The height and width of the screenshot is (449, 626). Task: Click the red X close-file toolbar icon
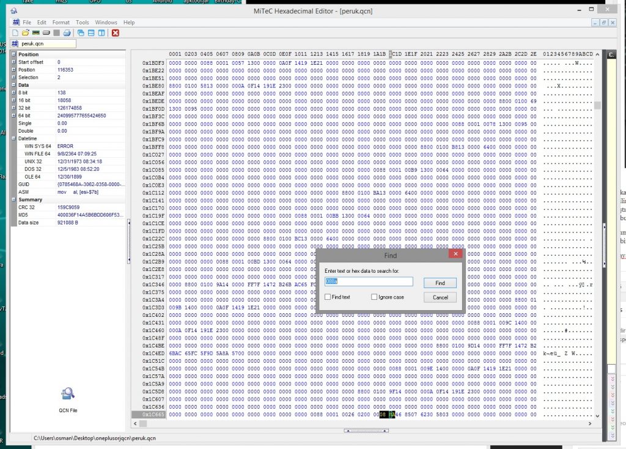pyautogui.click(x=115, y=32)
